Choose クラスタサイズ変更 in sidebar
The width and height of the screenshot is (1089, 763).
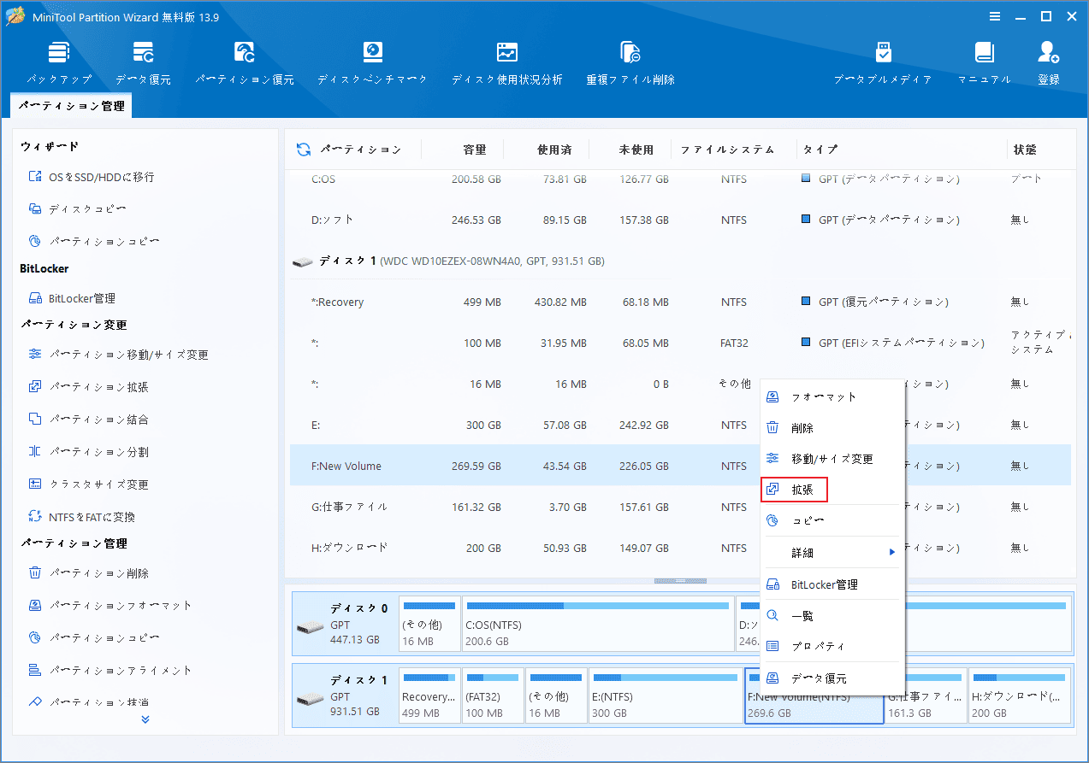click(88, 484)
